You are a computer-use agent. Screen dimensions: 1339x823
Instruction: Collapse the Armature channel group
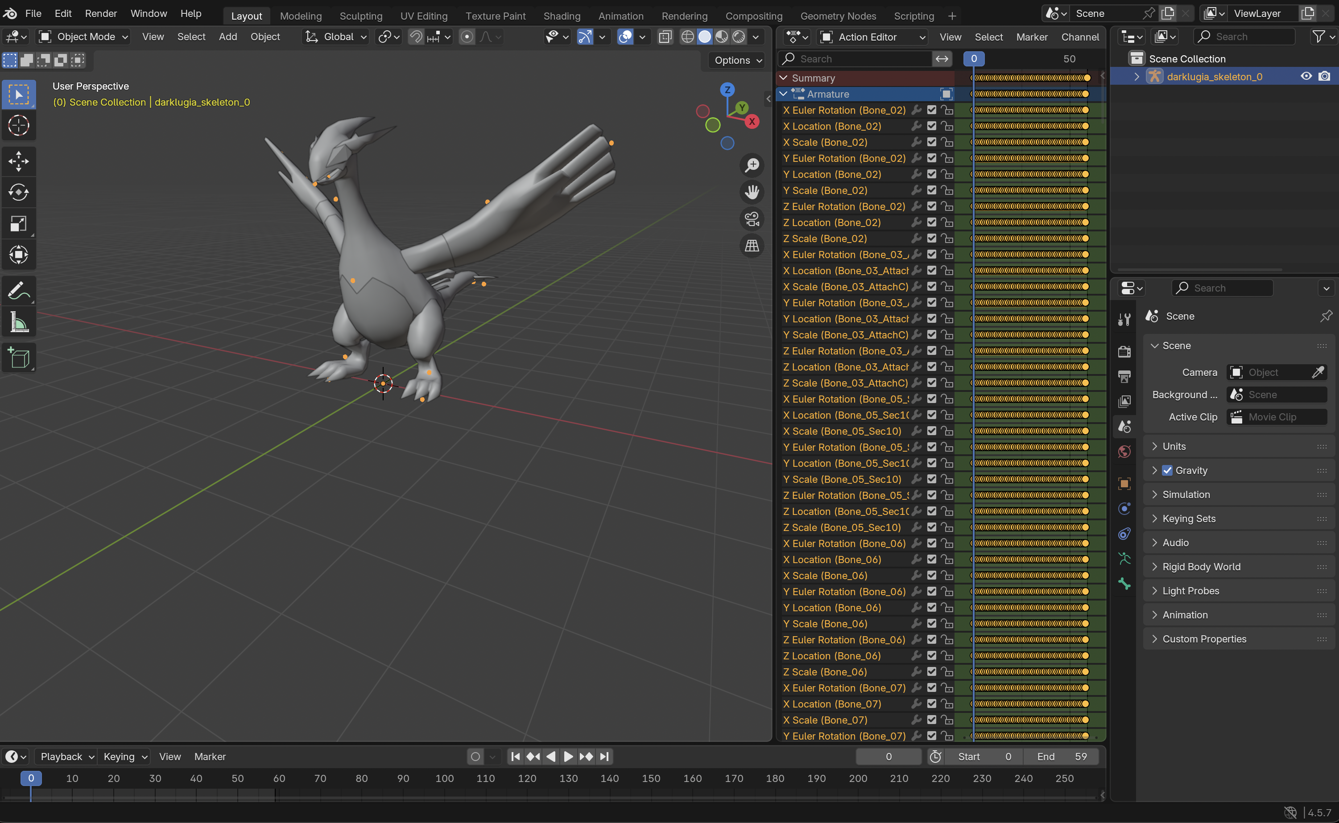click(783, 94)
